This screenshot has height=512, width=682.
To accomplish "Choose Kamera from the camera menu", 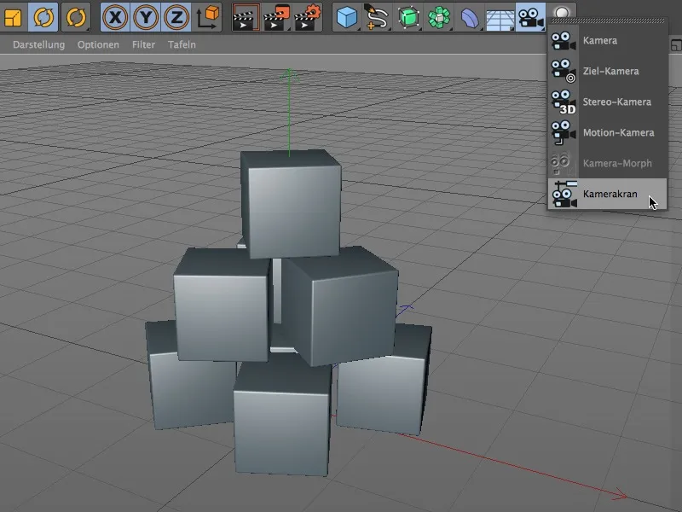I will pos(607,40).
